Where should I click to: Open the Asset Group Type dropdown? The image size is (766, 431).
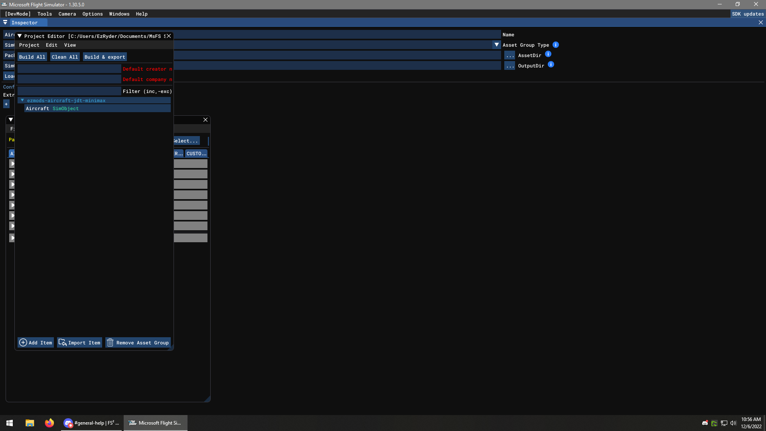[x=497, y=45]
